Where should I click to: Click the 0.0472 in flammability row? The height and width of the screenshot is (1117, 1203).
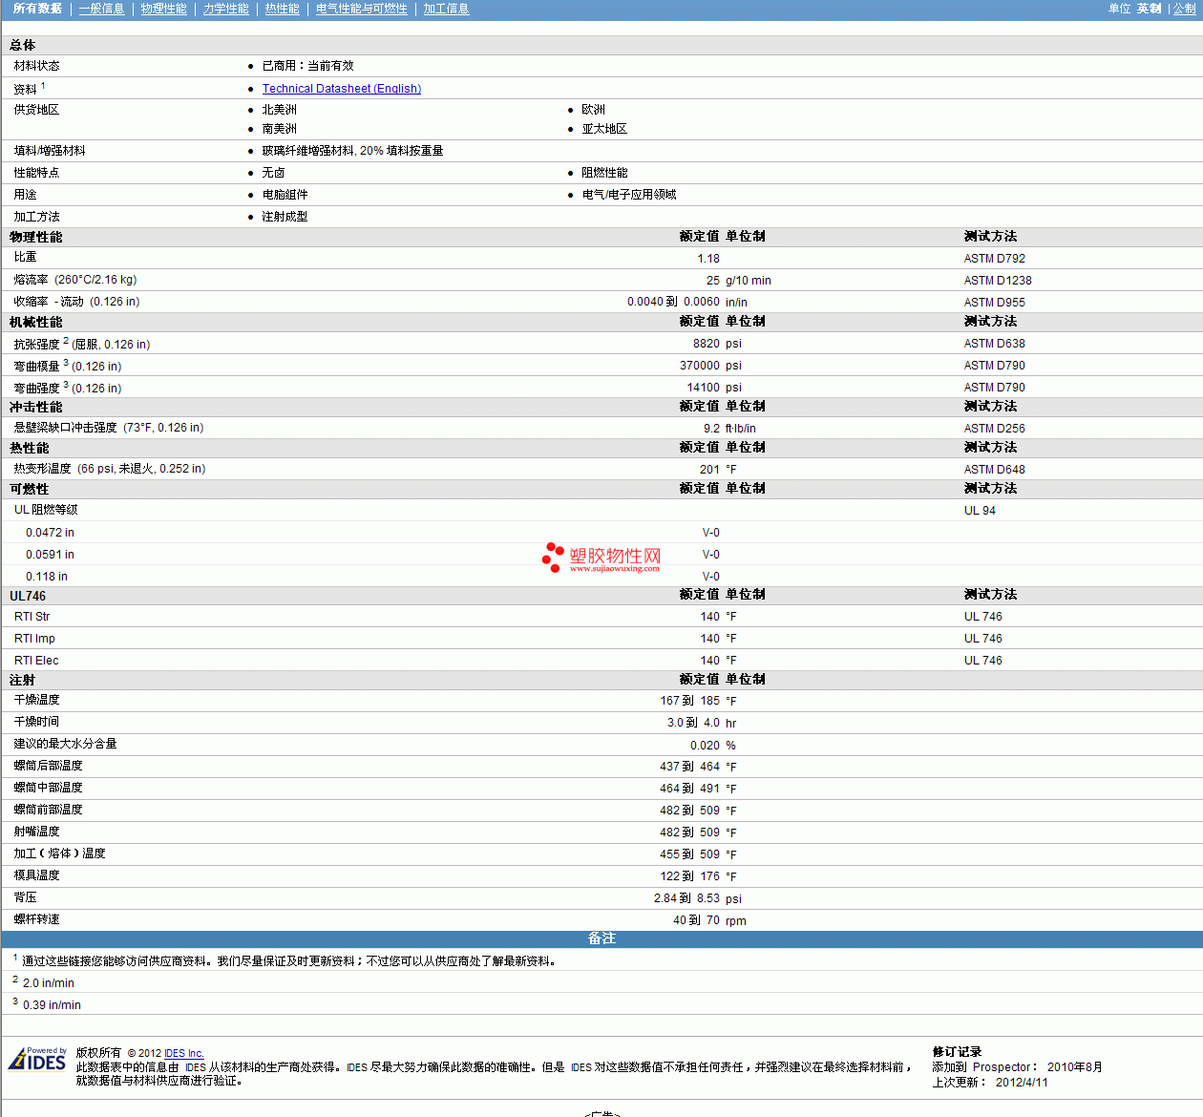[x=601, y=533]
